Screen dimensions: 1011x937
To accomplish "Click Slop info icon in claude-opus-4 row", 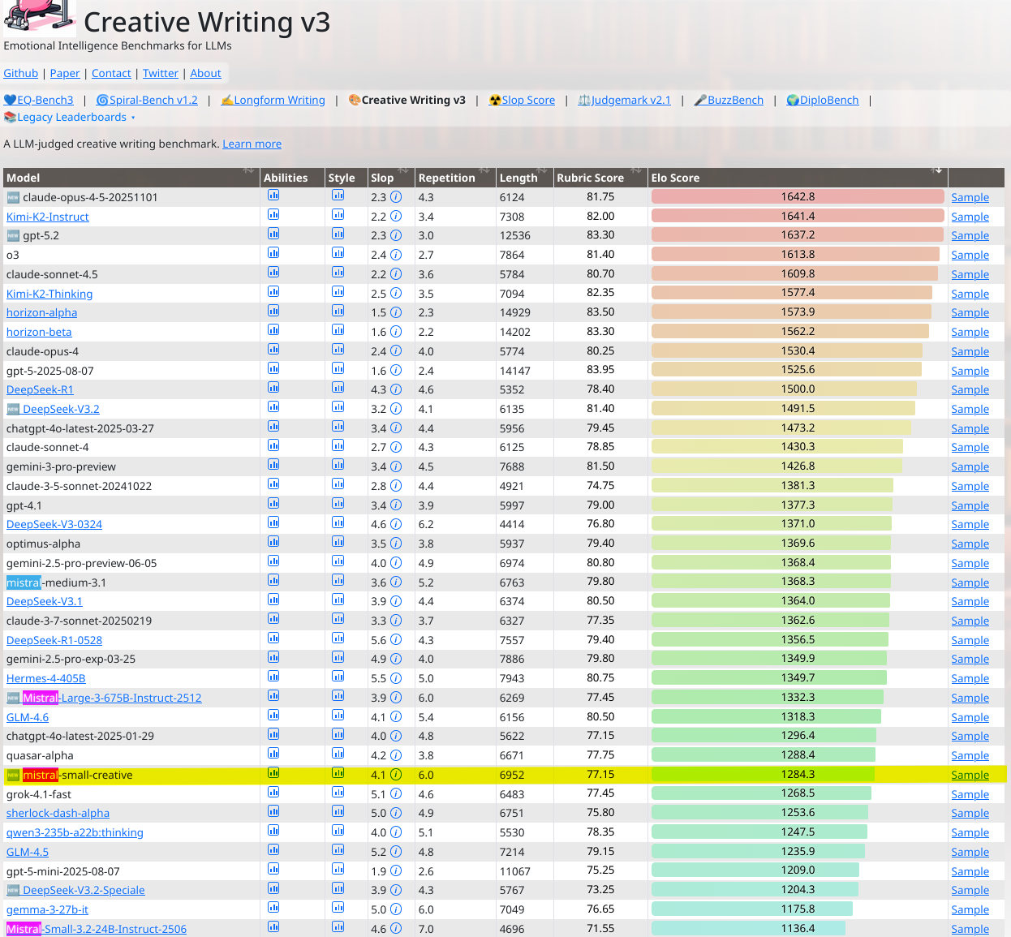I will pyautogui.click(x=396, y=351).
